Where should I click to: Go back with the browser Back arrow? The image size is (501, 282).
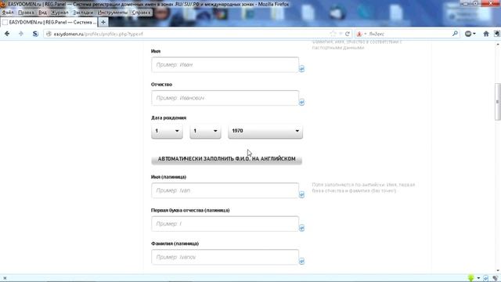point(7,34)
